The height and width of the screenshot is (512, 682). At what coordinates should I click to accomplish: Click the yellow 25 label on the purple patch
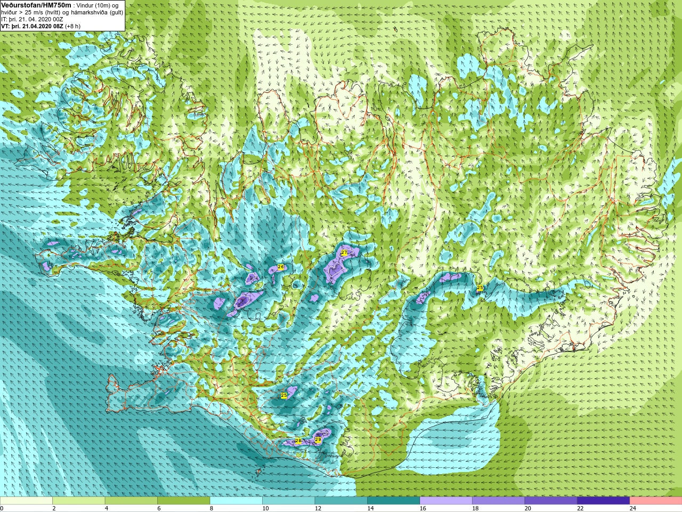coord(284,395)
